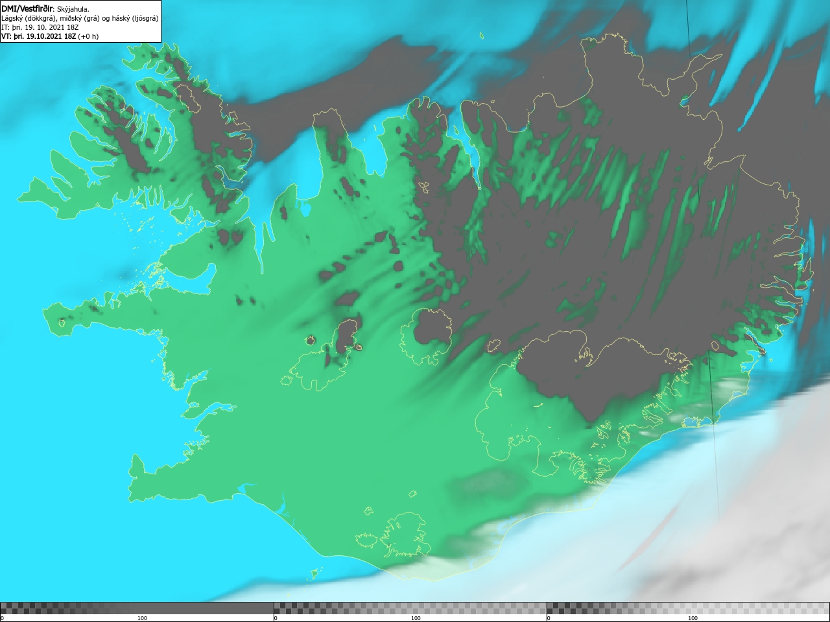Click the 'Lágský (dökkgrá), miðský (grá)' legend line
The image size is (830, 622).
80,18
